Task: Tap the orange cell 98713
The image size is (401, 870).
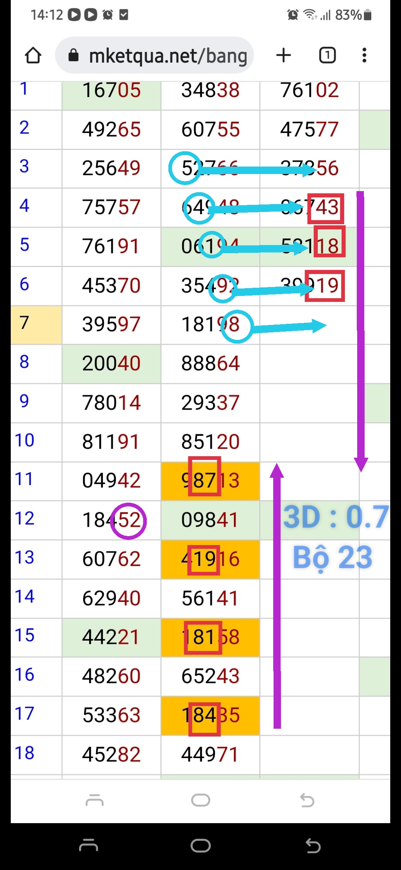Action: (210, 481)
